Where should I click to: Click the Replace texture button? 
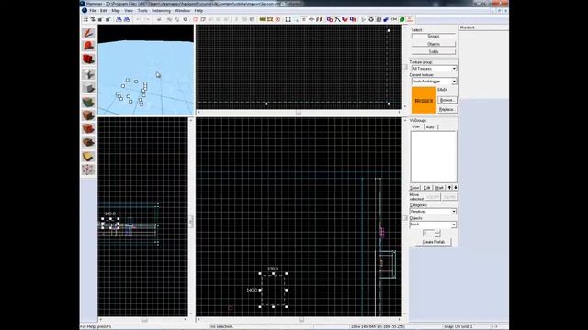pyautogui.click(x=447, y=109)
